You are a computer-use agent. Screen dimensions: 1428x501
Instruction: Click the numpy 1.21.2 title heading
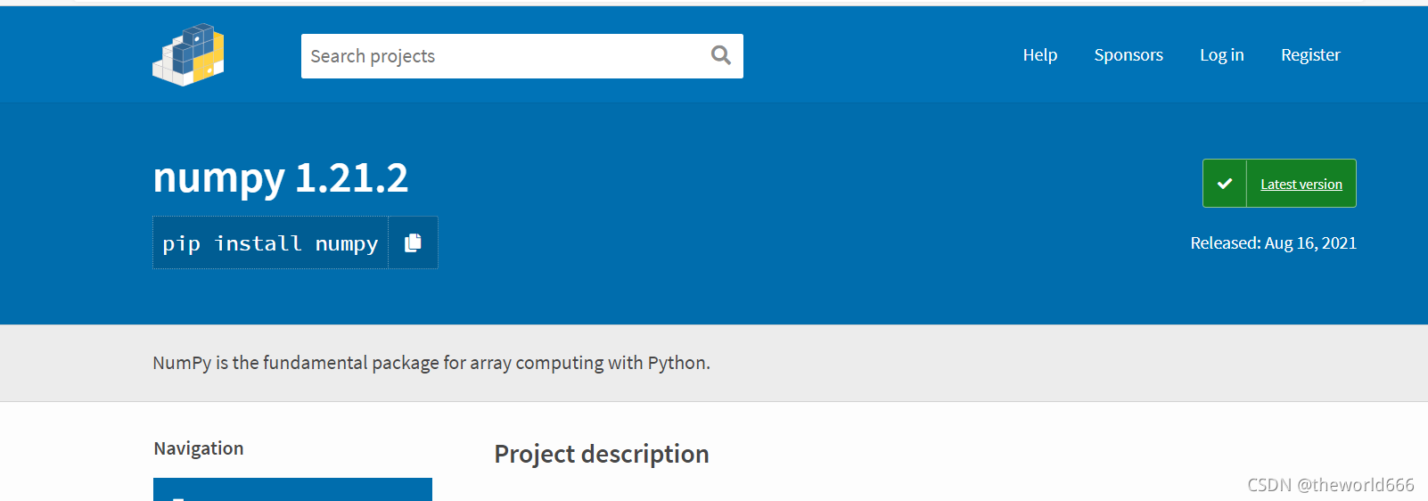pos(281,177)
